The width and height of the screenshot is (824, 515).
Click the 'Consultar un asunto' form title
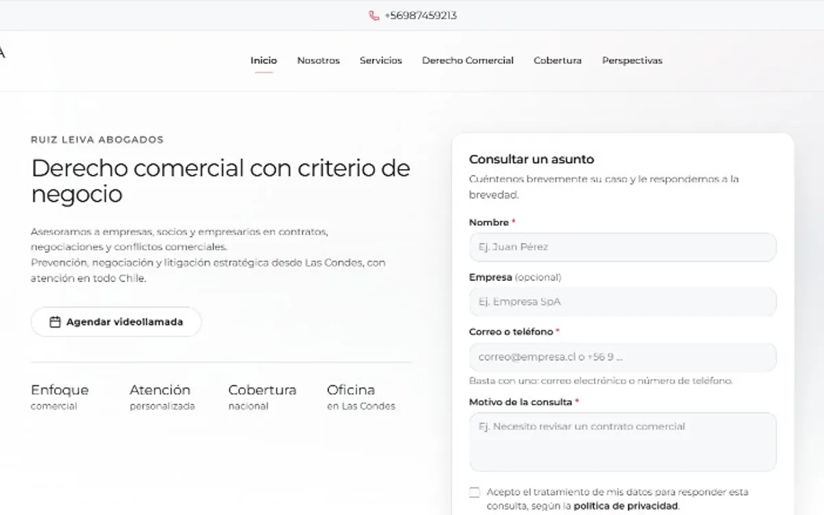point(531,159)
